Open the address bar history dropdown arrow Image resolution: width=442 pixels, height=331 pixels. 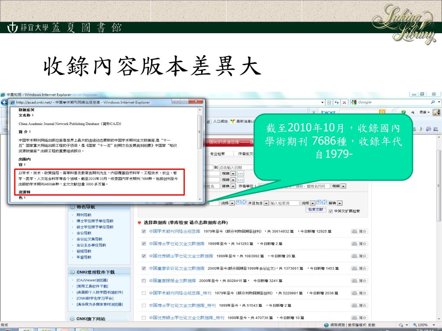[322, 103]
